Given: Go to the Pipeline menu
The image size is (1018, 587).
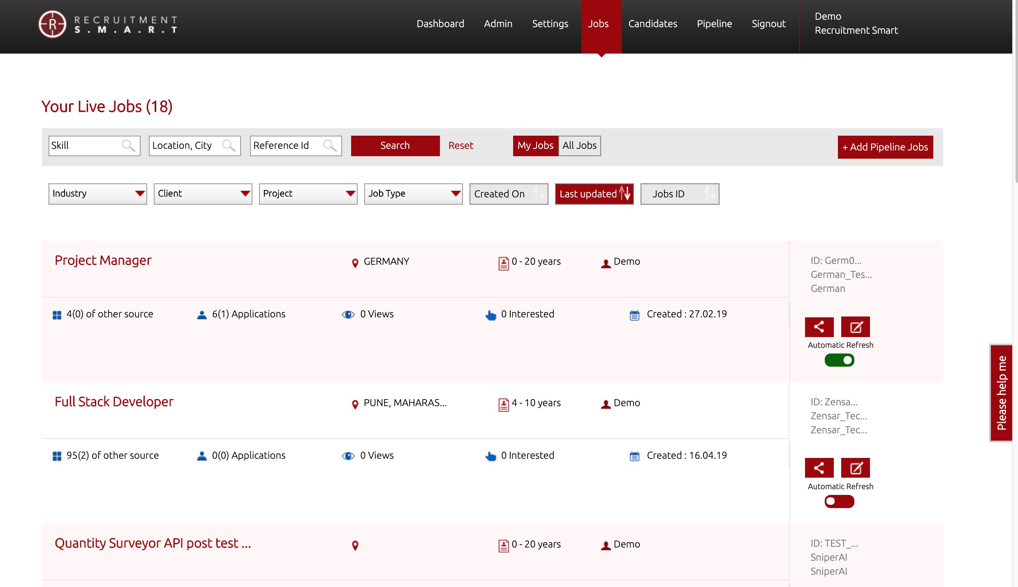Looking at the screenshot, I should (714, 24).
